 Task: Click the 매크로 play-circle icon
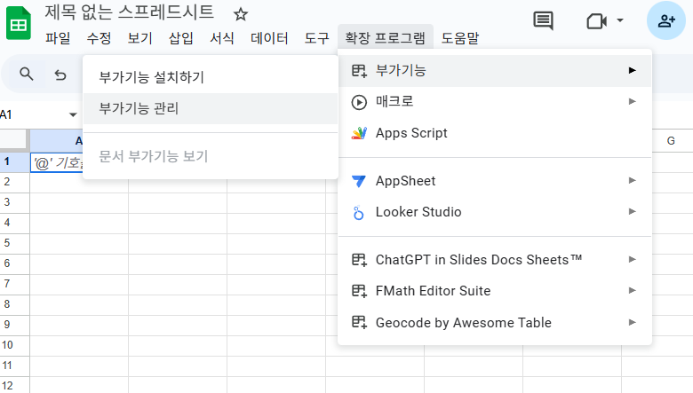pyautogui.click(x=359, y=102)
